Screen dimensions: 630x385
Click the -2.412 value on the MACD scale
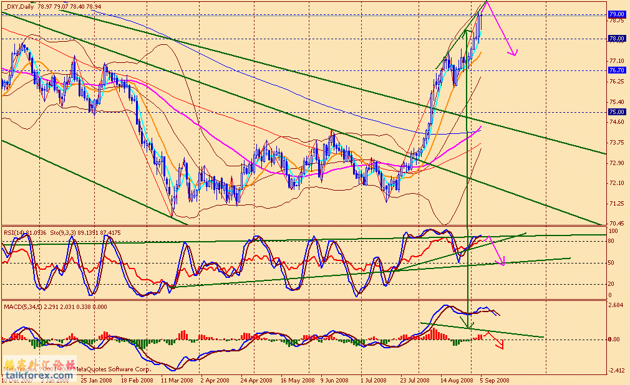tap(616, 371)
